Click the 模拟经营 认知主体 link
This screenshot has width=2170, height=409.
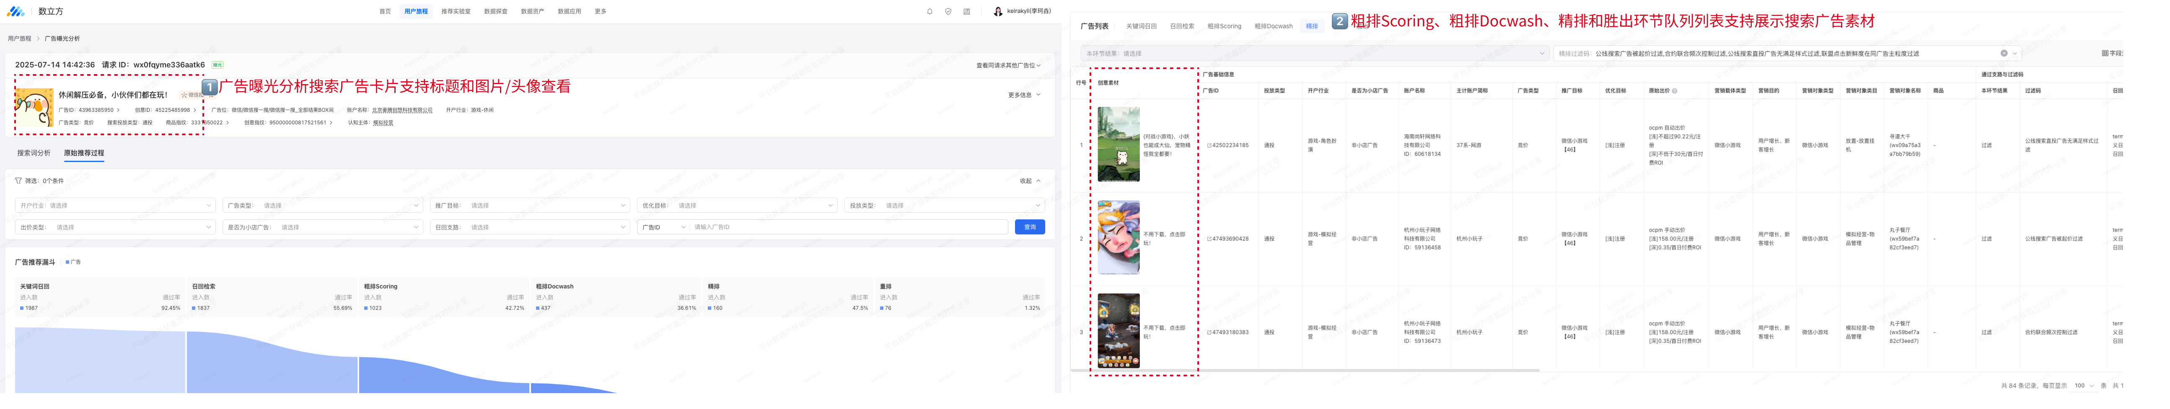point(383,123)
